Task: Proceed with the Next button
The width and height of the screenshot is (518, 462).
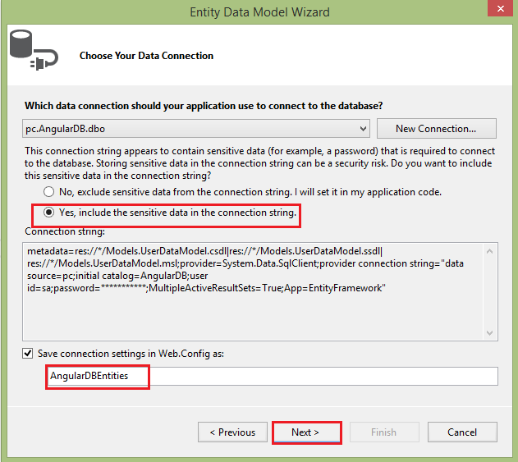Action: (305, 432)
